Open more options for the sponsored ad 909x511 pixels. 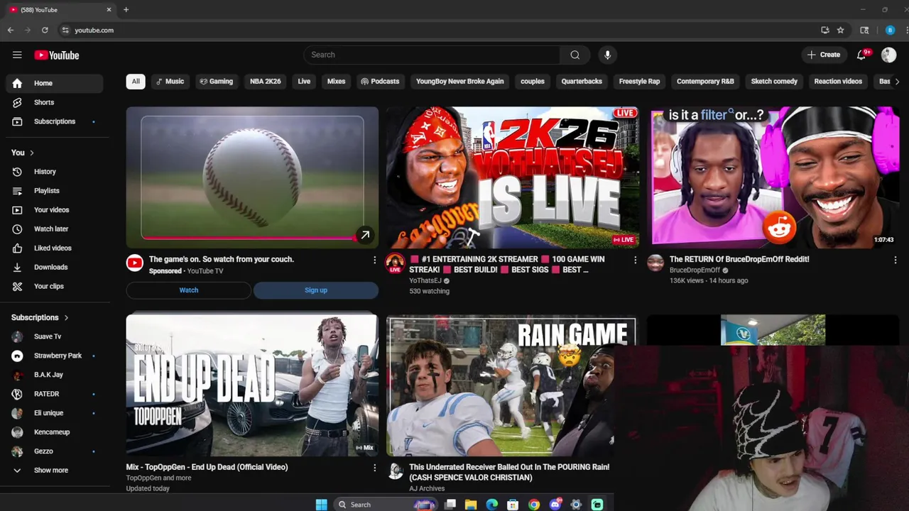(374, 260)
